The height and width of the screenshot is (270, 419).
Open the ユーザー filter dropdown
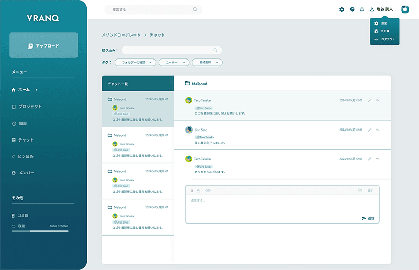(174, 62)
